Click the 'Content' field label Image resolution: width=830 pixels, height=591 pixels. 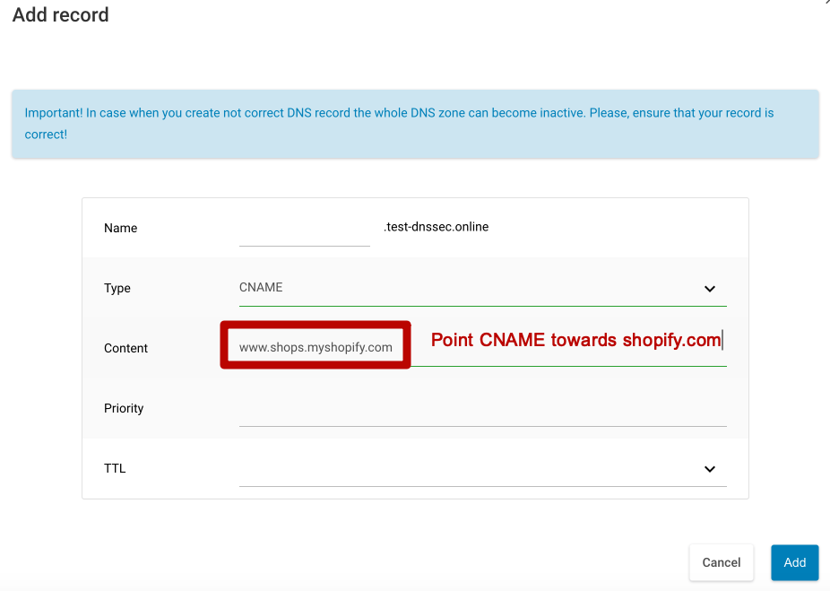126,348
